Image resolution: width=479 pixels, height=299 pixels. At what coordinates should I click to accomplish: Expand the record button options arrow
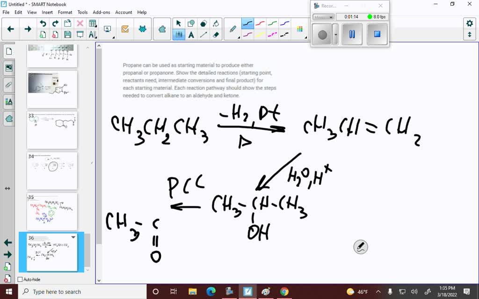pyautogui.click(x=335, y=34)
